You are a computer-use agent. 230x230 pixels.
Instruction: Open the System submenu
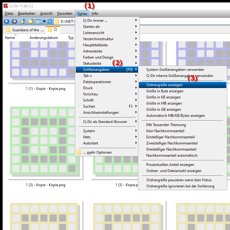click(x=107, y=131)
